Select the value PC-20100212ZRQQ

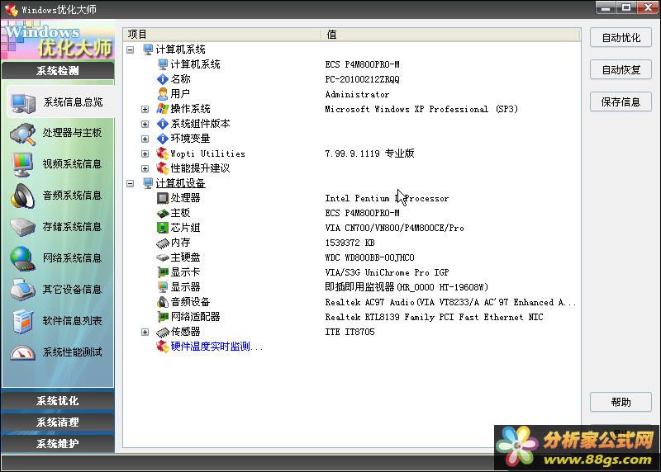point(362,79)
